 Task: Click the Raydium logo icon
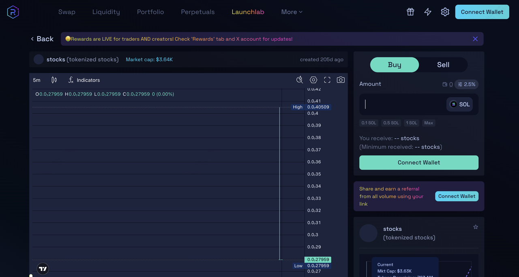[13, 12]
